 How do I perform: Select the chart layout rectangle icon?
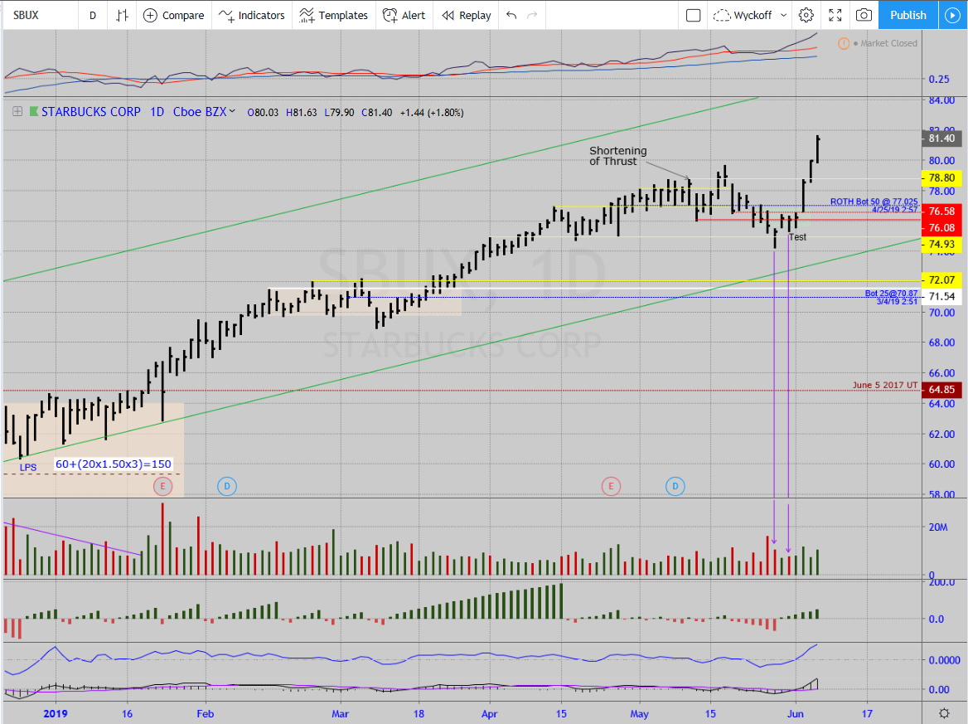click(694, 15)
